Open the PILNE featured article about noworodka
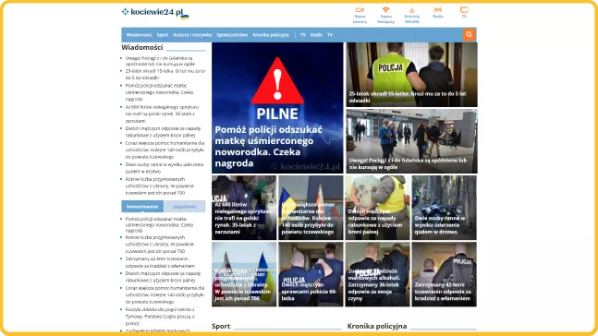Viewport: 598px width, 336px height. [277, 108]
